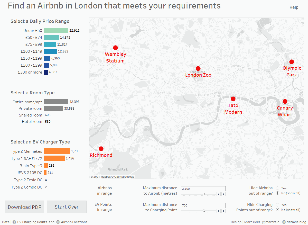Decrease Airbnb distance with left arrow
Viewport: 308px width, 225px height.
pyautogui.click(x=219, y=194)
